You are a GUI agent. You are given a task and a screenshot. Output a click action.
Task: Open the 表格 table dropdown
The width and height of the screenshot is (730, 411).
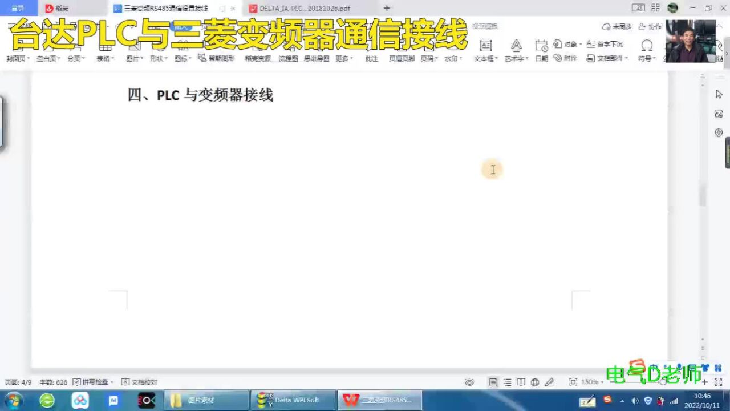(x=106, y=58)
